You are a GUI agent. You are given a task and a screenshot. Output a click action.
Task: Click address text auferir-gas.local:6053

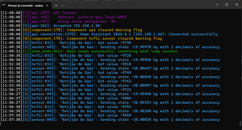pos(102,17)
